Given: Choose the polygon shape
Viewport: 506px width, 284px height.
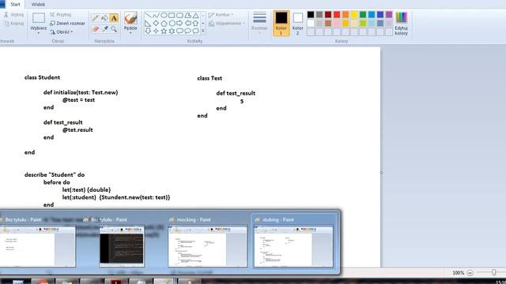Looking at the screenshot, I should click(x=188, y=16).
